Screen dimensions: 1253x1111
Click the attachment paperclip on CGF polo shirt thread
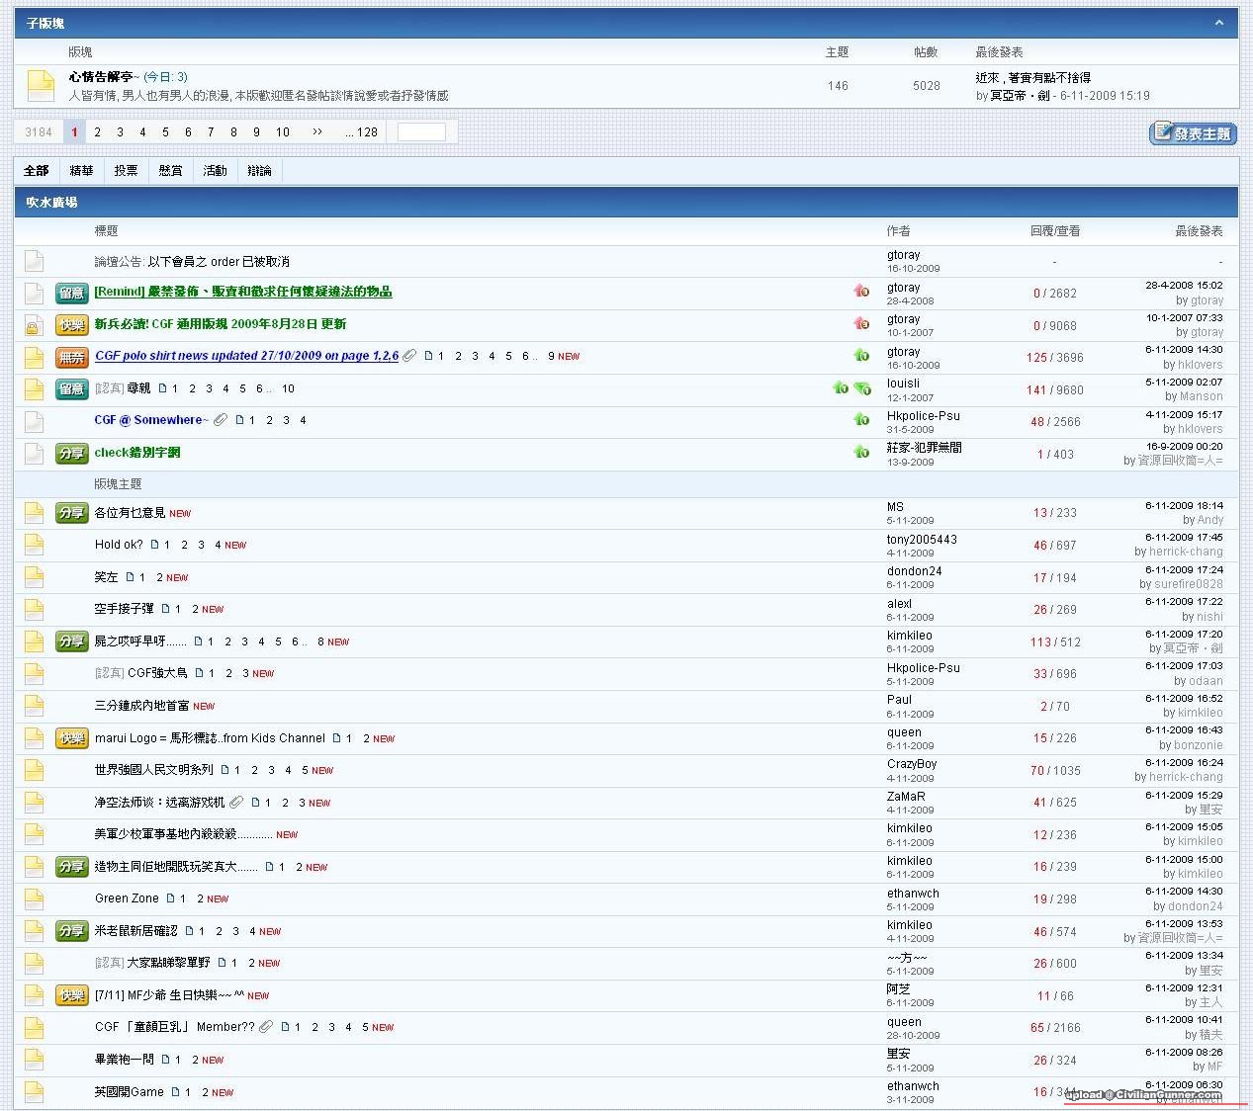(x=409, y=356)
